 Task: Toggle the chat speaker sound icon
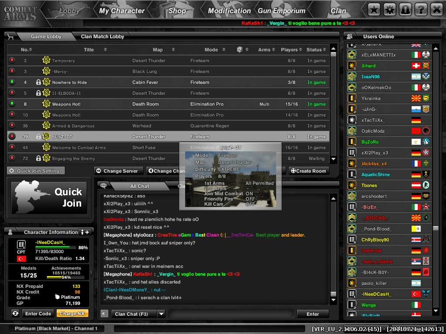pyautogui.click(x=105, y=314)
